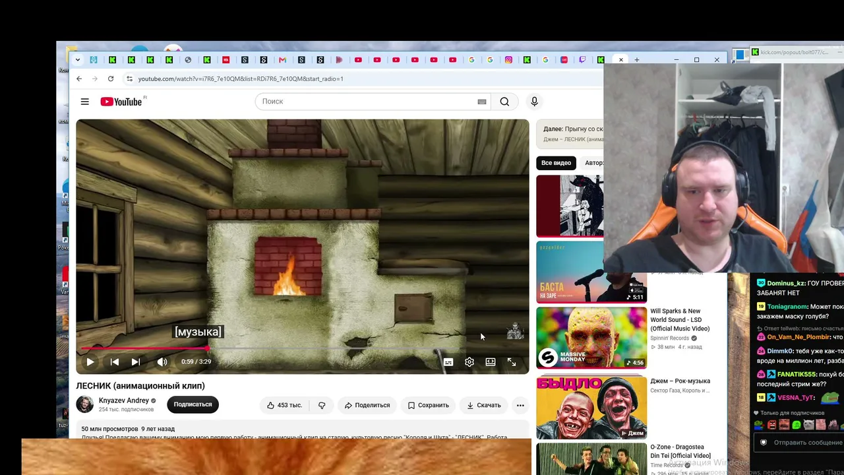Subscribe to Knyazev Andrey with Подписаться
The height and width of the screenshot is (475, 844).
pyautogui.click(x=193, y=404)
